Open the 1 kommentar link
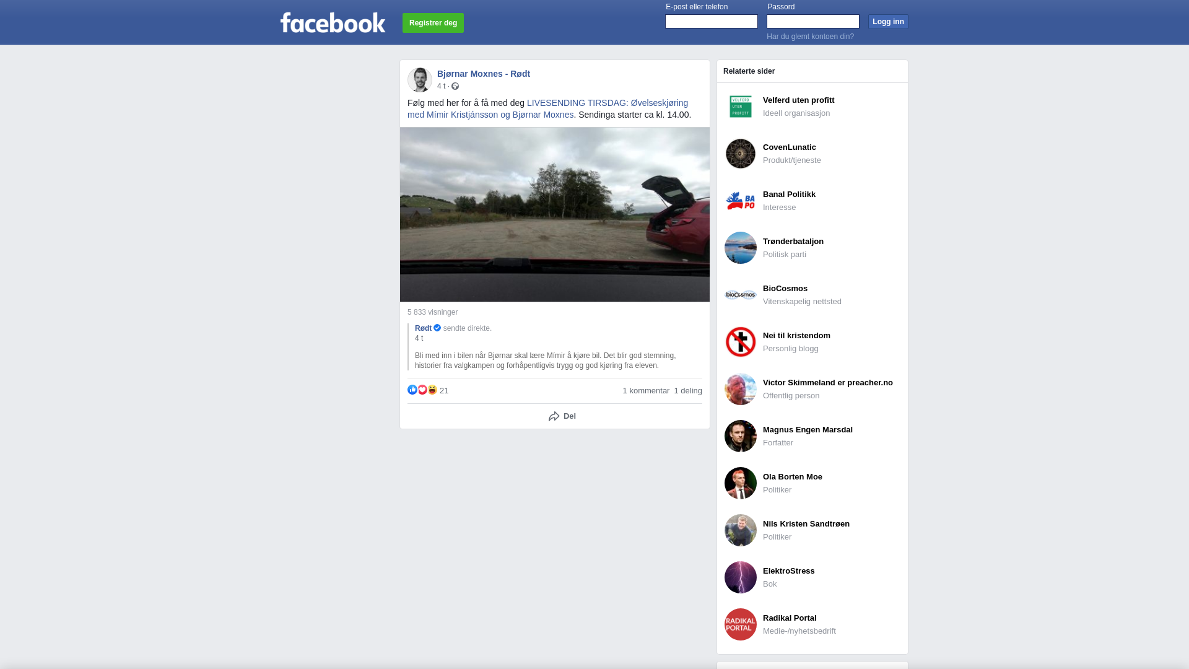Image resolution: width=1189 pixels, height=669 pixels. pos(646,391)
